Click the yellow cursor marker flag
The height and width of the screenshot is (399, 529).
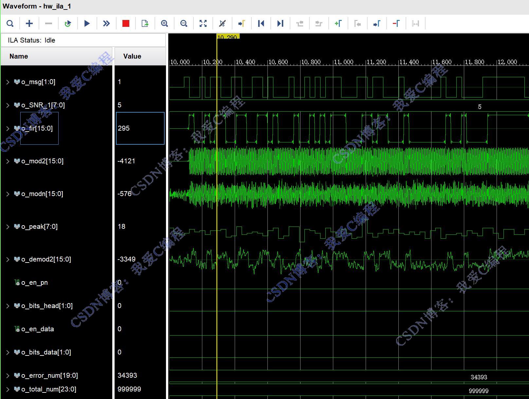pos(228,36)
